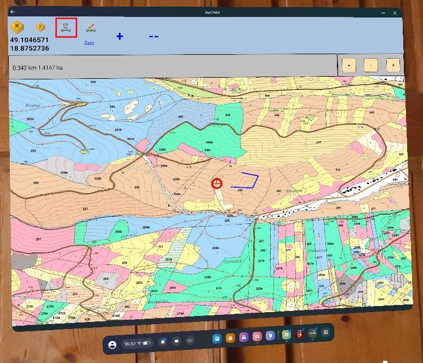Clear the measurement with x button
Screen dimensions: 423x363
393,65
